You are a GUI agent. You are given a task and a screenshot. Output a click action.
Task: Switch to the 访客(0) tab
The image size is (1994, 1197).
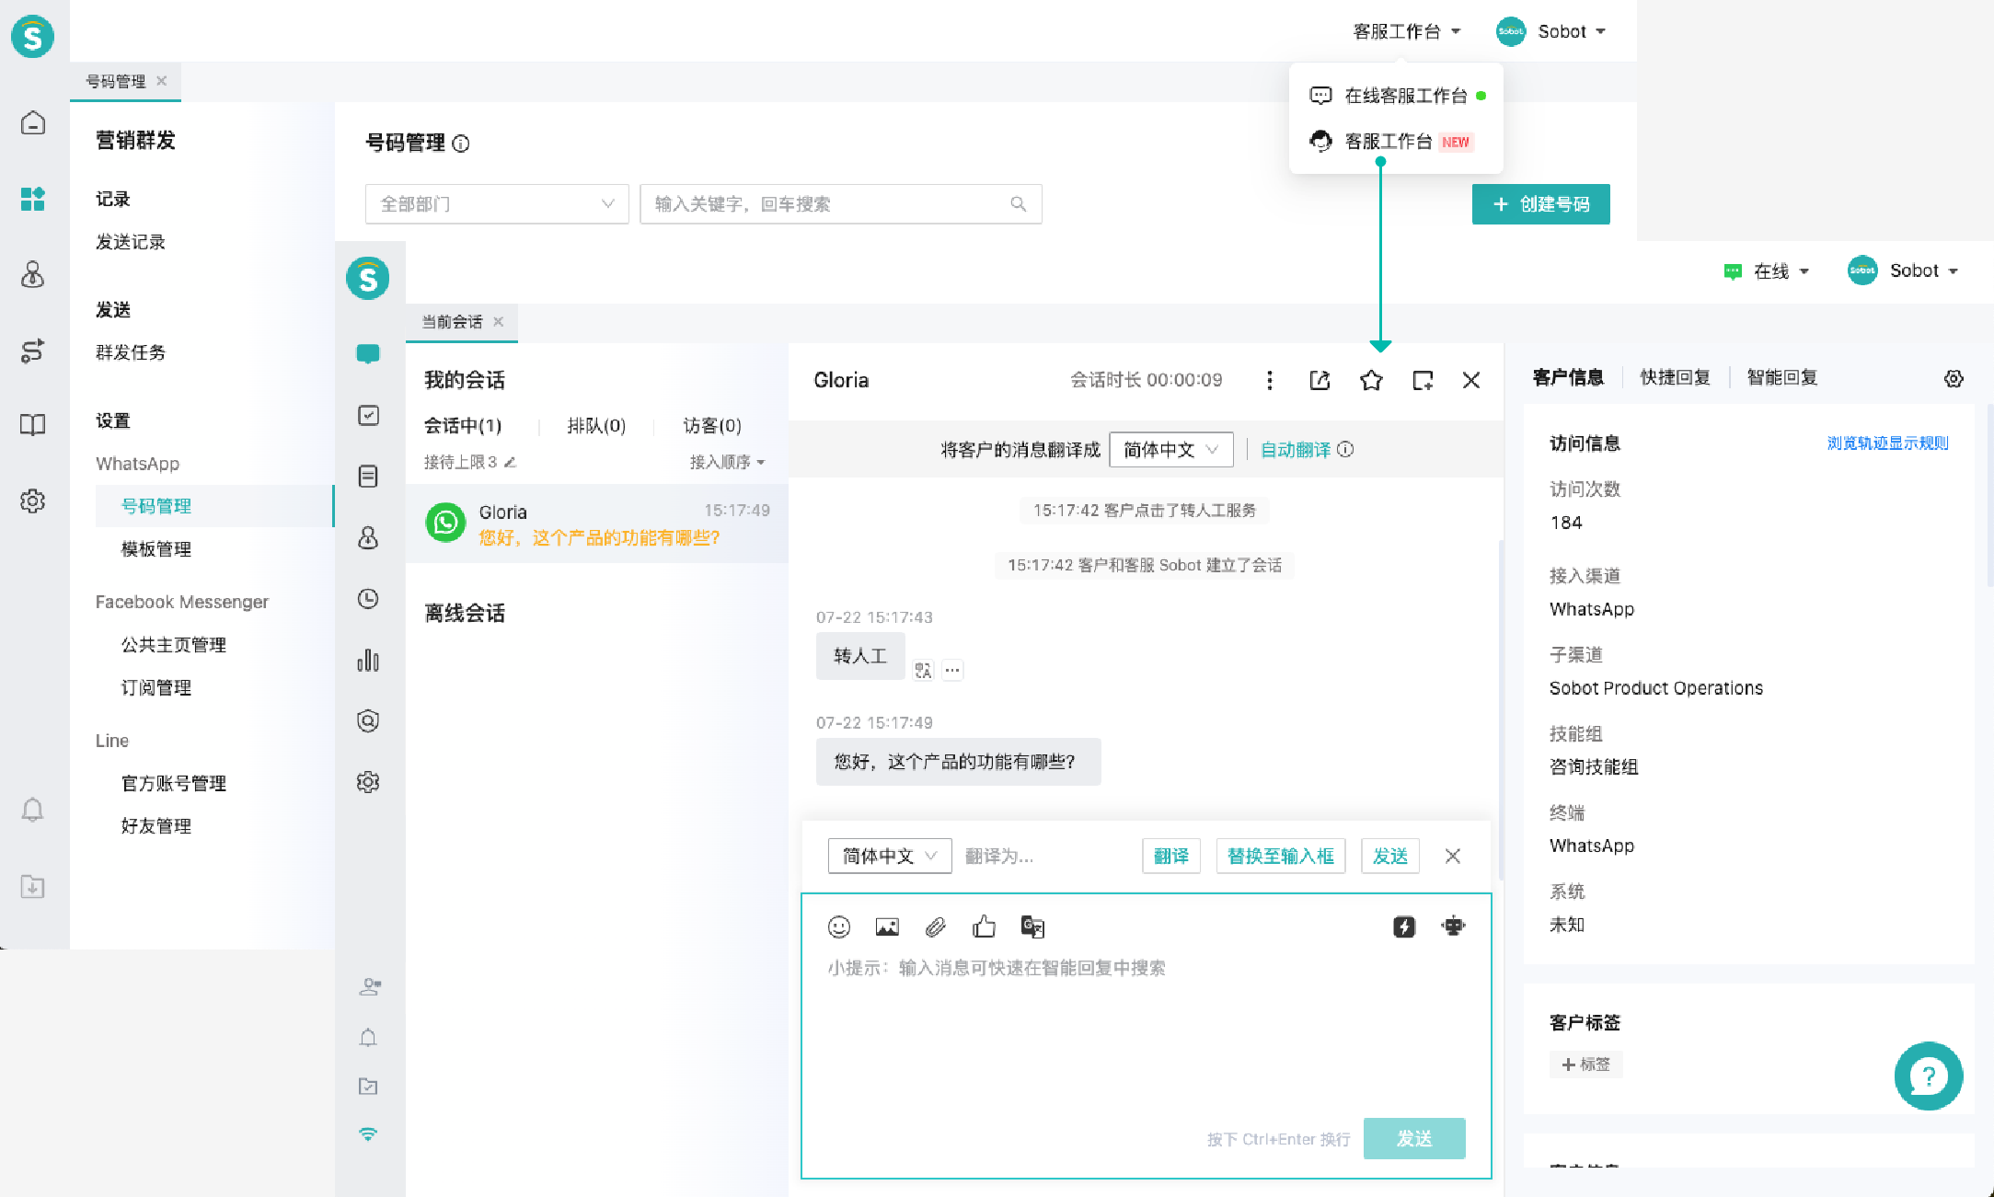pyautogui.click(x=712, y=426)
